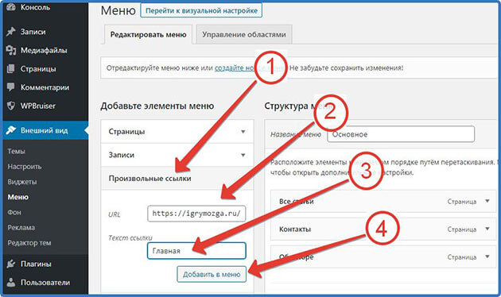Click the Перейти к визуальной настройке button
501x297 pixels.
pyautogui.click(x=201, y=10)
